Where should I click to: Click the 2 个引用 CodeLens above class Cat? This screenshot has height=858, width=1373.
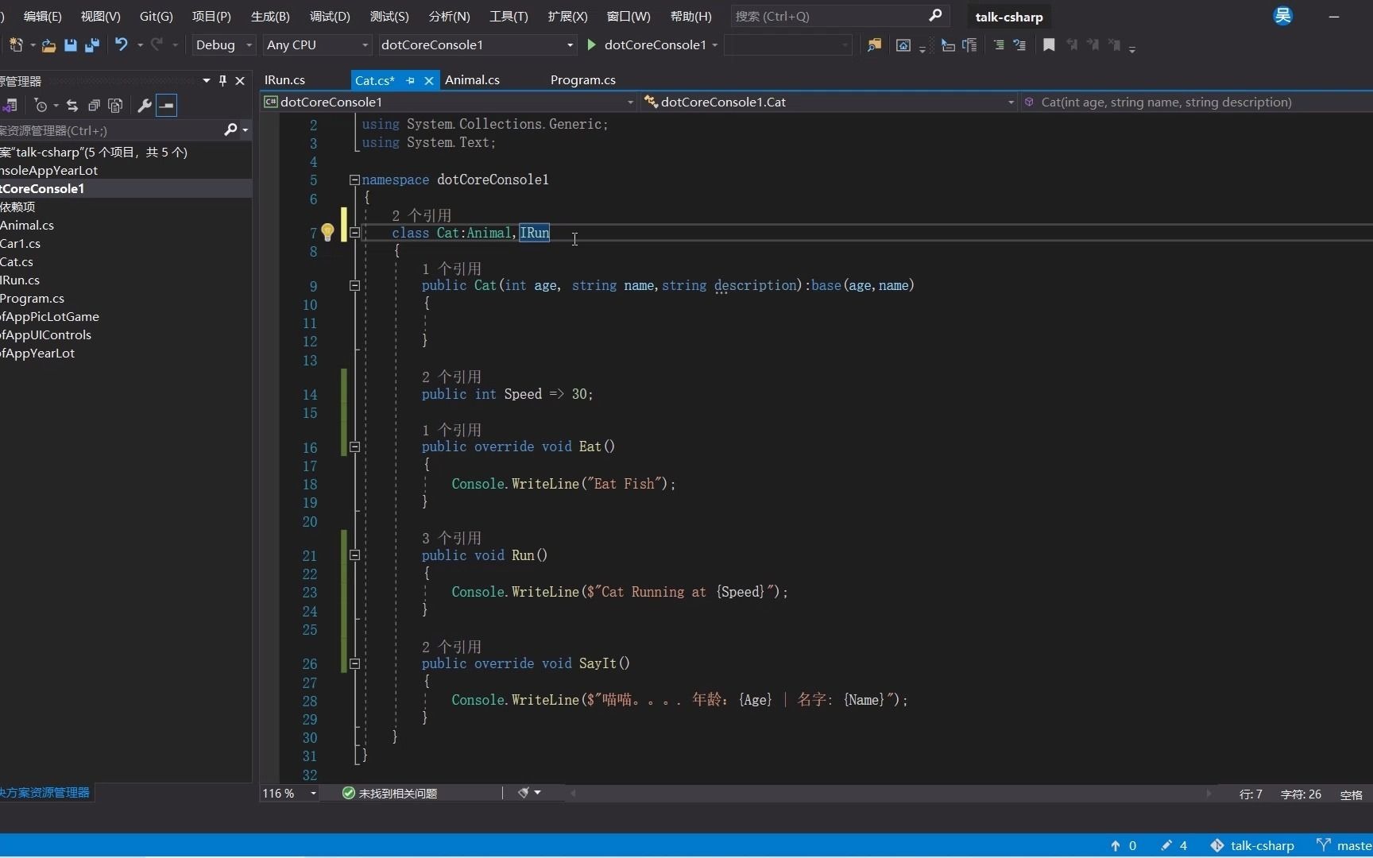tap(421, 215)
